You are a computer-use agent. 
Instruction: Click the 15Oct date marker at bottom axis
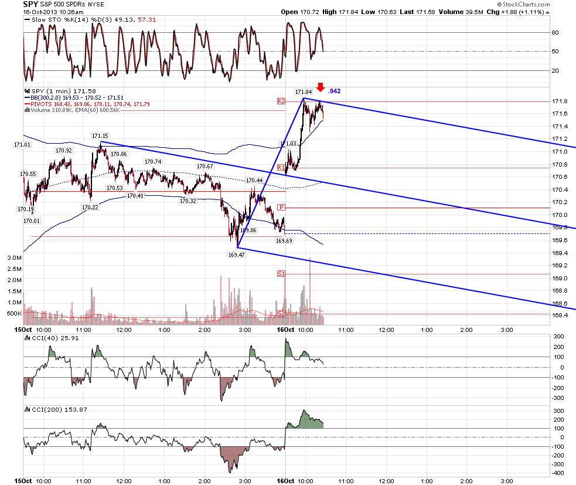tap(23, 481)
